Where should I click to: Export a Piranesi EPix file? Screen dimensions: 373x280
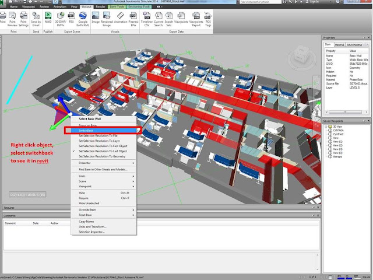tap(133, 19)
